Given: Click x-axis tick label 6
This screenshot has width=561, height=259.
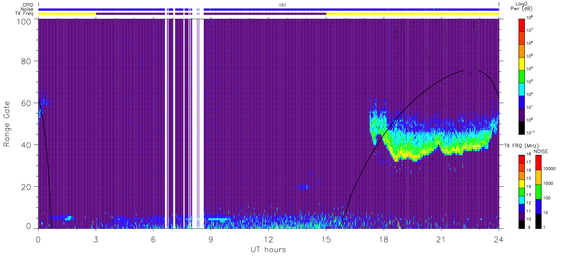Looking at the screenshot, I should coord(153,239).
